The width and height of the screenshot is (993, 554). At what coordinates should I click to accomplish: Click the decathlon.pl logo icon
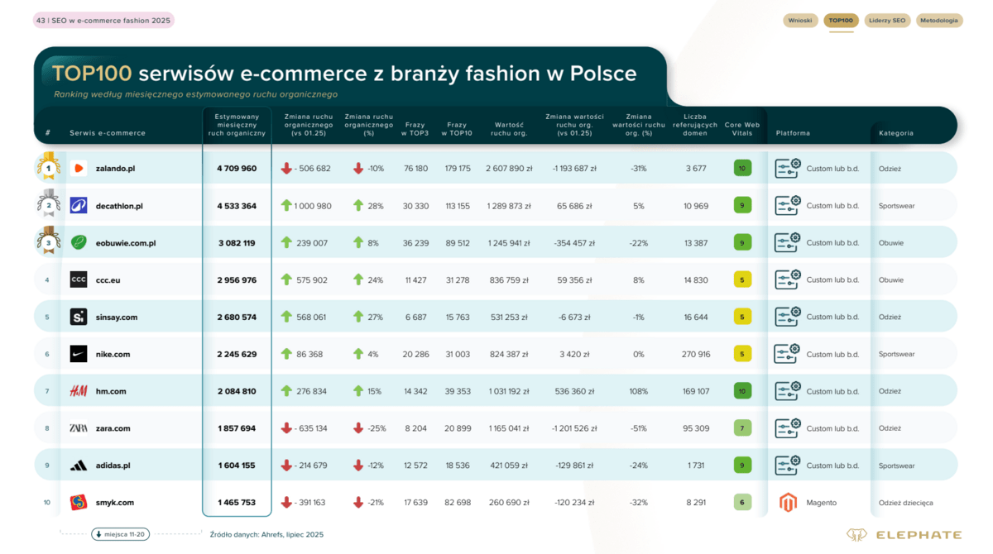coord(79,205)
